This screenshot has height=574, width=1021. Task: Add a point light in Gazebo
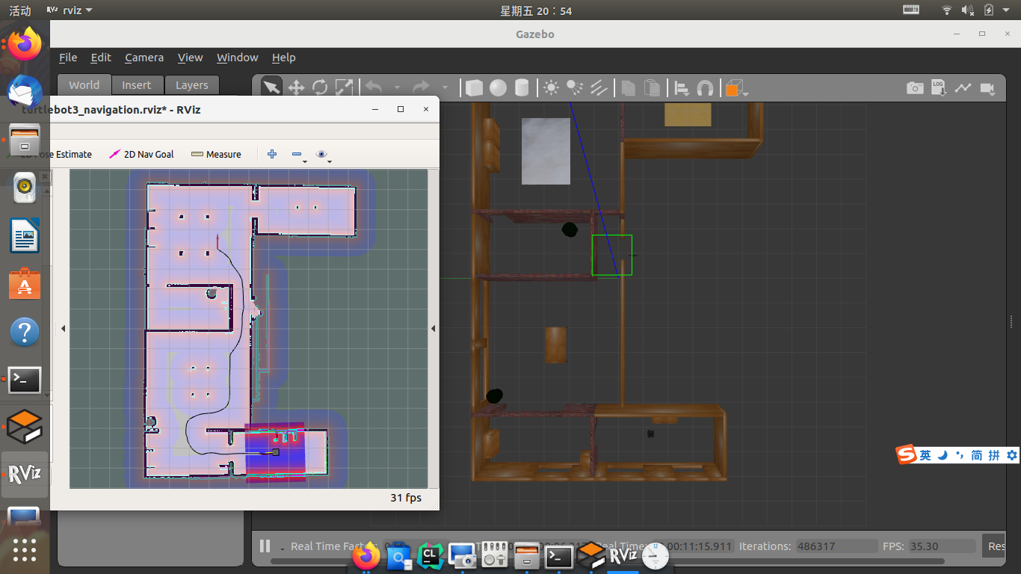coord(551,87)
